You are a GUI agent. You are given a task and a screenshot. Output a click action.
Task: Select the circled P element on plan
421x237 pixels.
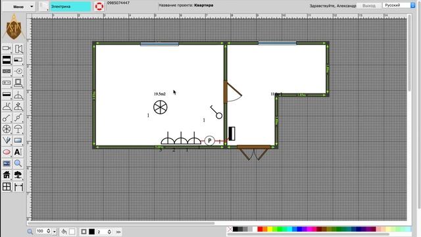209,140
